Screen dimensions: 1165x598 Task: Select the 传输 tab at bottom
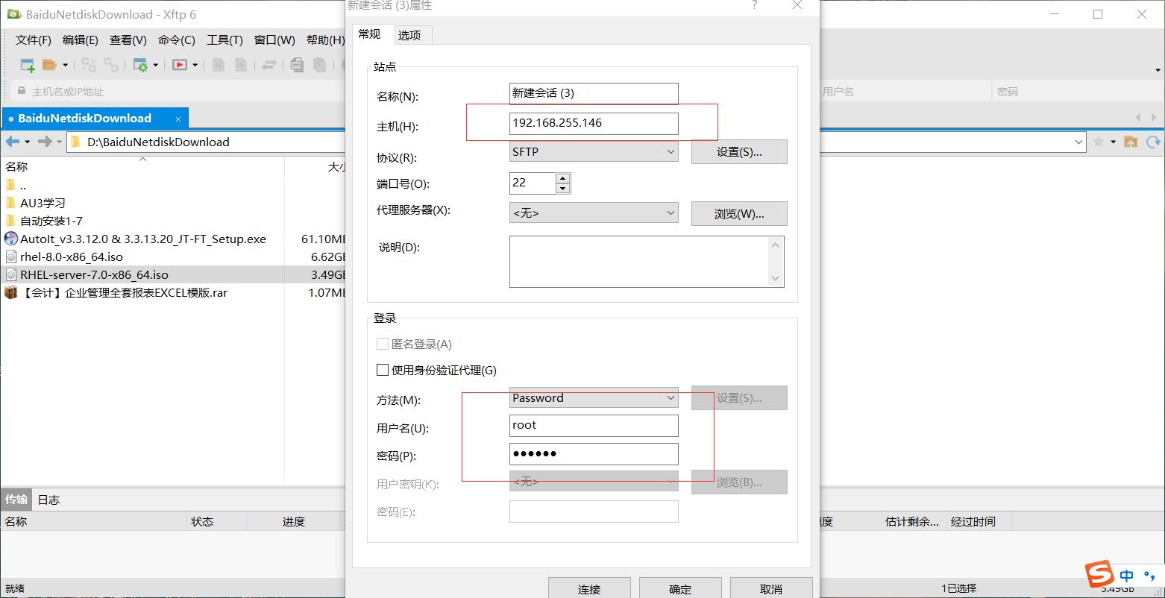coord(16,500)
